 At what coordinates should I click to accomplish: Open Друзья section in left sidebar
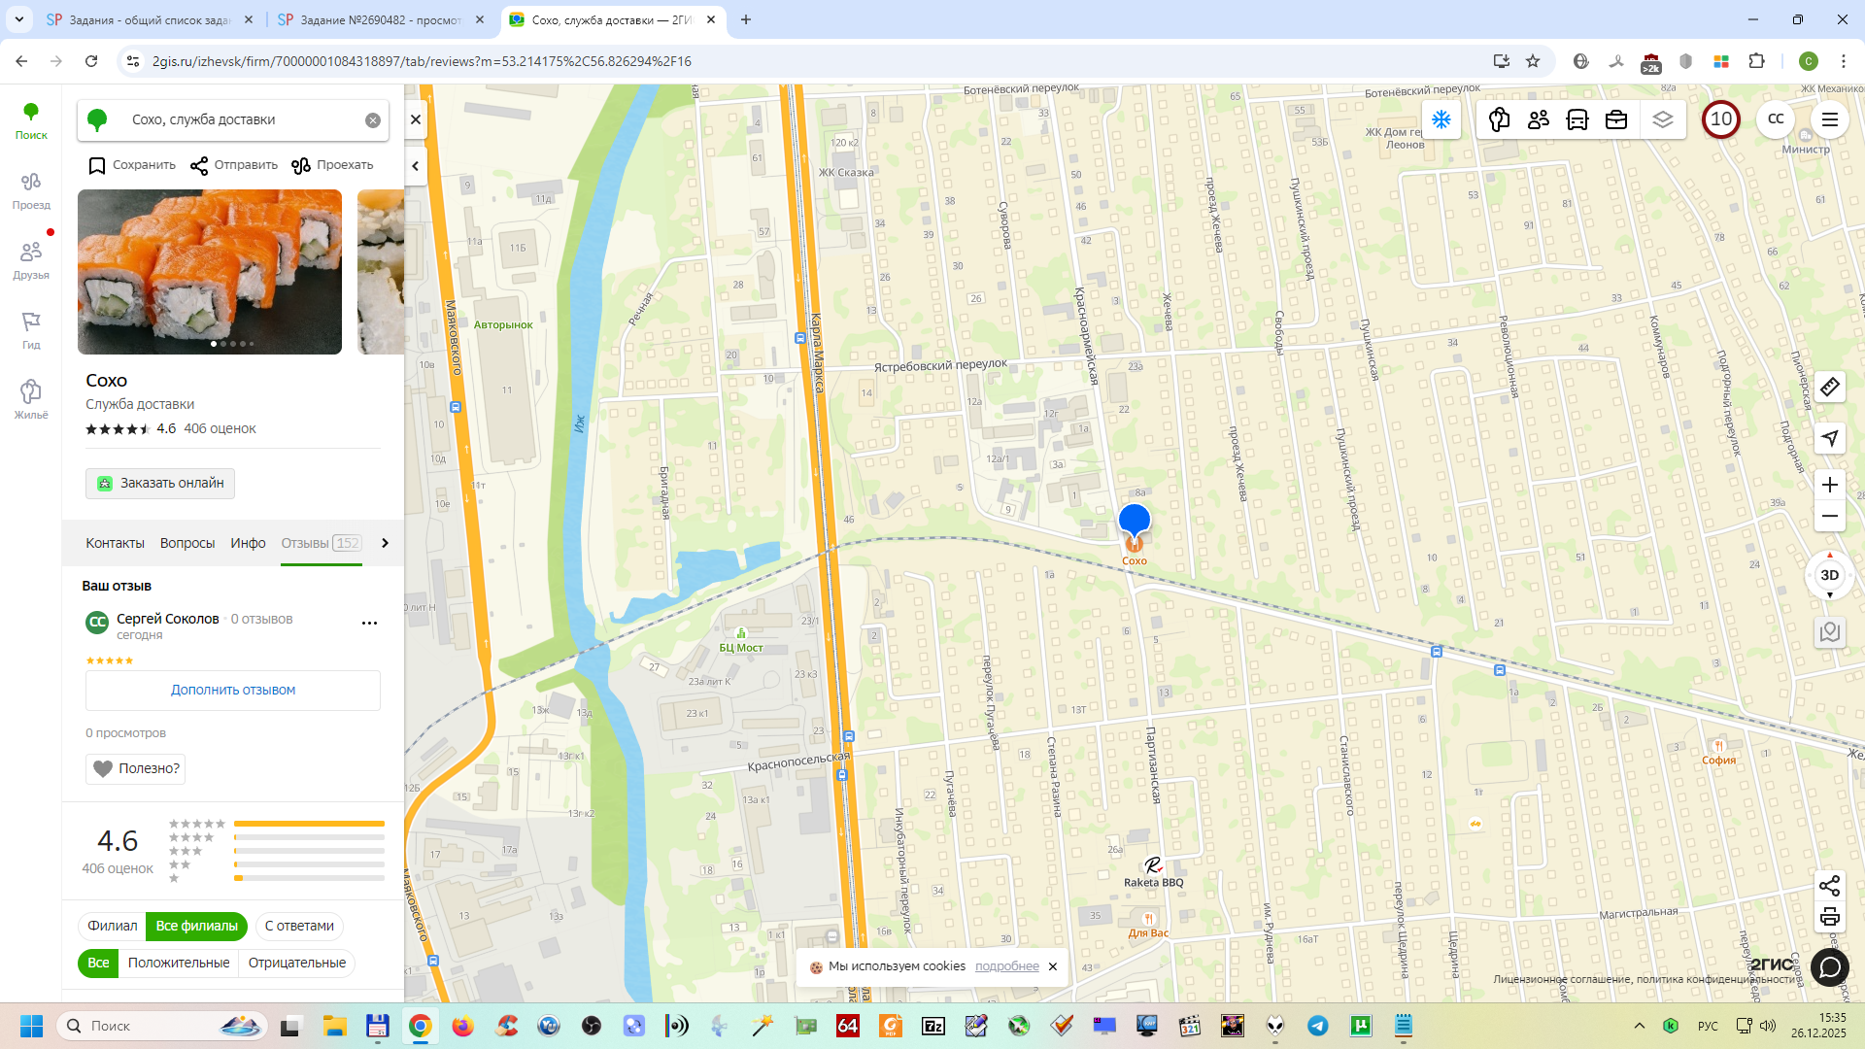click(x=31, y=260)
